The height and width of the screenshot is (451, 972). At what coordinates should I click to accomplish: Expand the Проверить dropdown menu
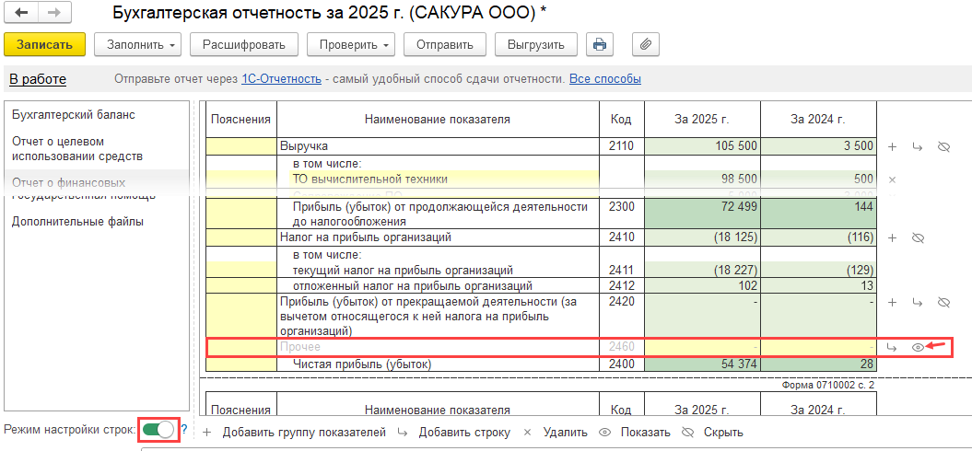349,44
